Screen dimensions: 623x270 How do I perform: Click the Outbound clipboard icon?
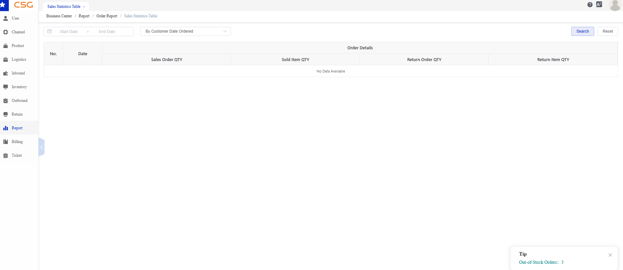6,101
